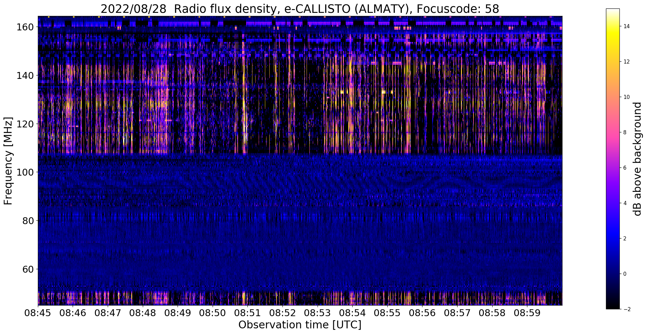Click the colorbar tick label 12
The width and height of the screenshot is (647, 334).
627,62
